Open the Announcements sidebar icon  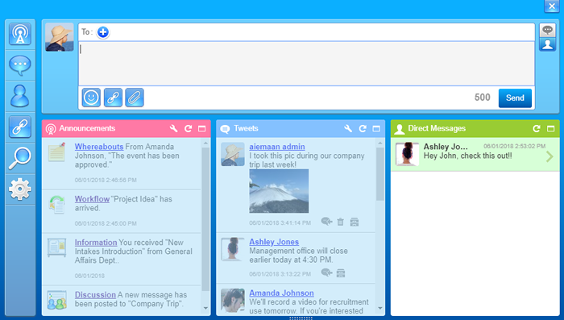pos(20,34)
